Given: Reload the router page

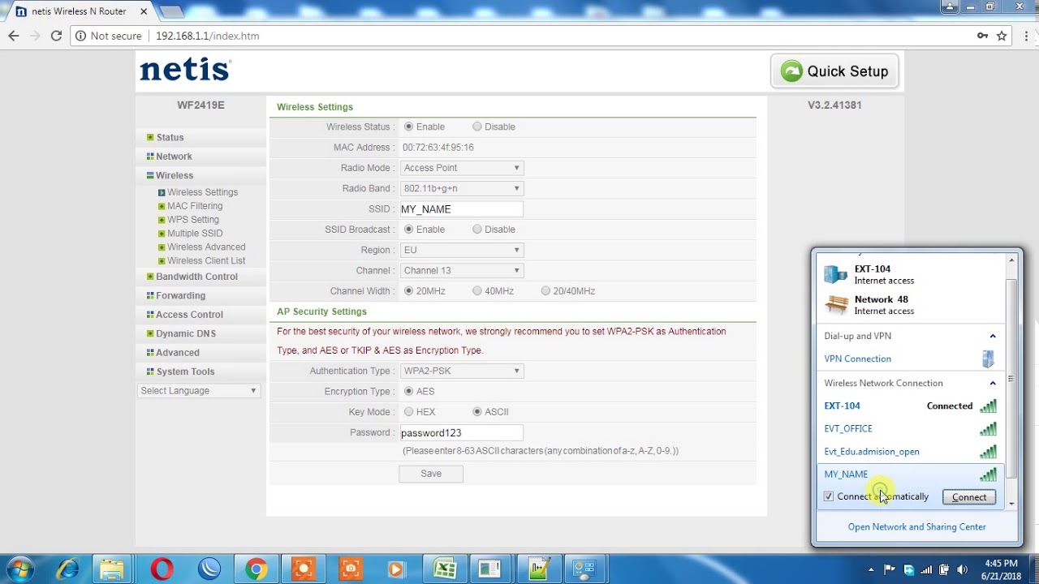Looking at the screenshot, I should 56,36.
